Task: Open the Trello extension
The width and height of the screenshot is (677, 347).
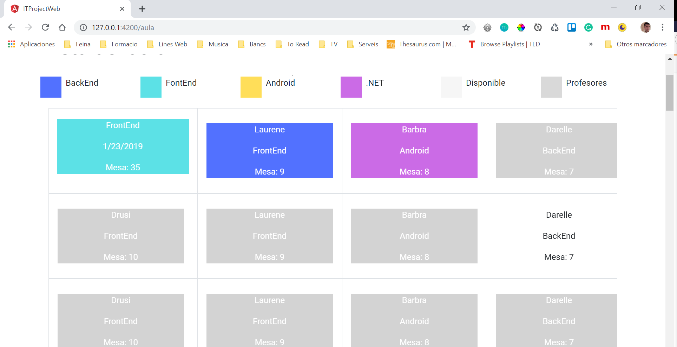Action: 572,27
